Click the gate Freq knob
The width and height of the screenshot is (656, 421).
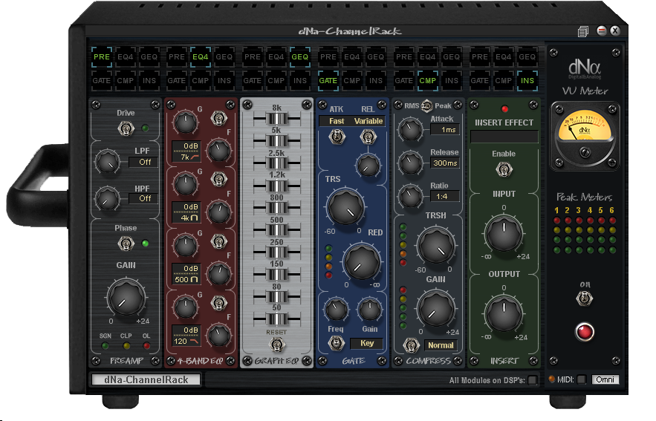[x=336, y=310]
